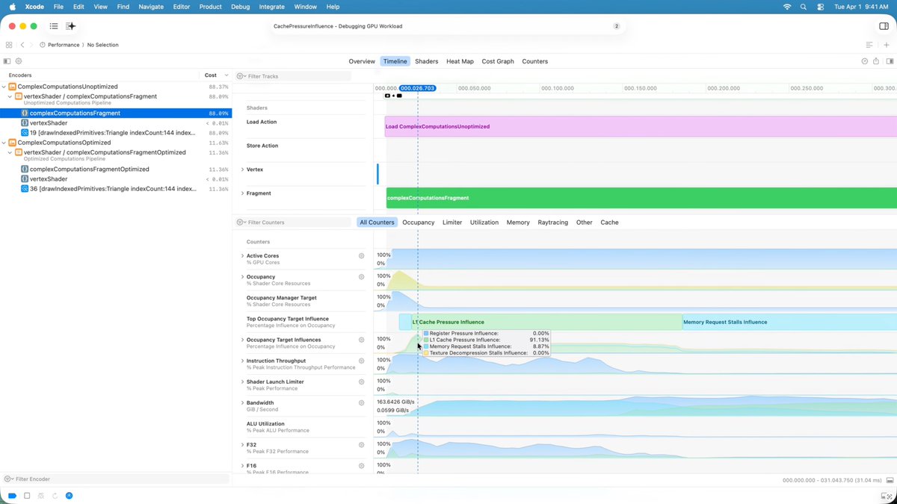Viewport: 897px width, 504px height.
Task: Select the Other counter filter
Action: tap(585, 223)
